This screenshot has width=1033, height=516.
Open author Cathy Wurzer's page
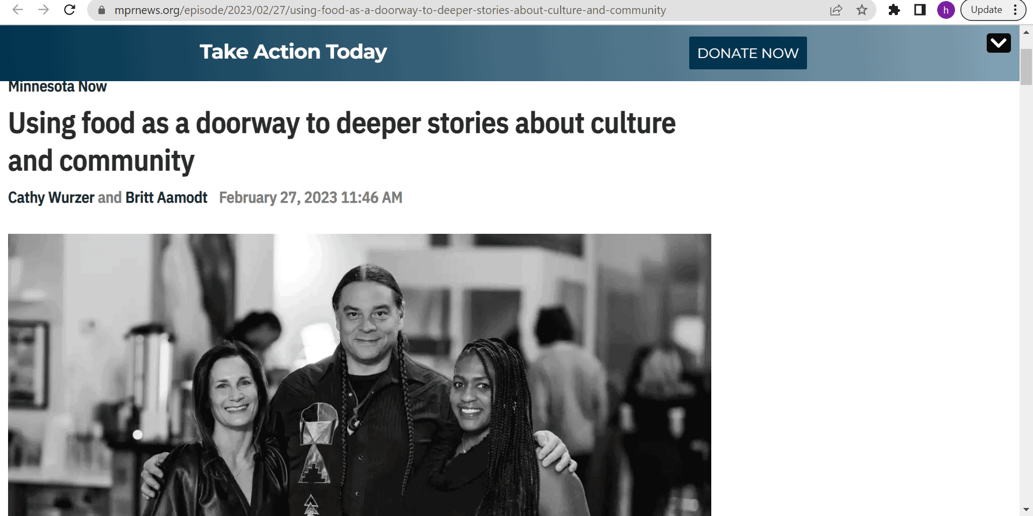pyautogui.click(x=51, y=198)
